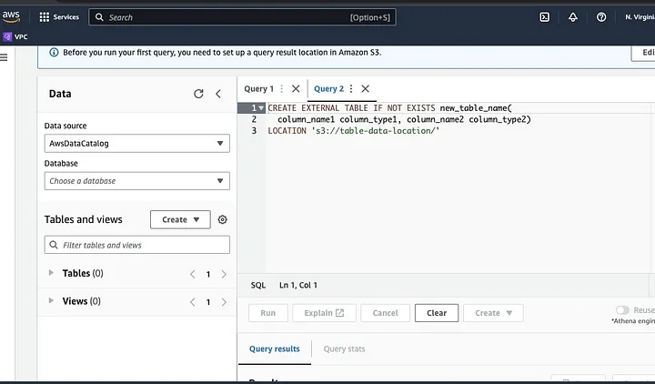Screen dimensions: 655x384
Task: Close the Query 2 tab
Action: point(365,88)
